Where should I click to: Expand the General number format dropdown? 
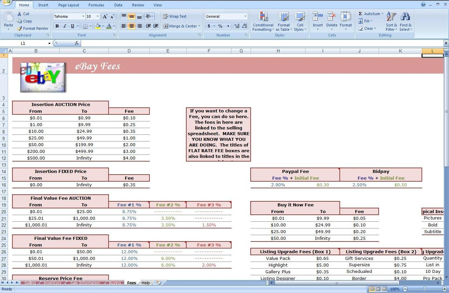click(245, 16)
